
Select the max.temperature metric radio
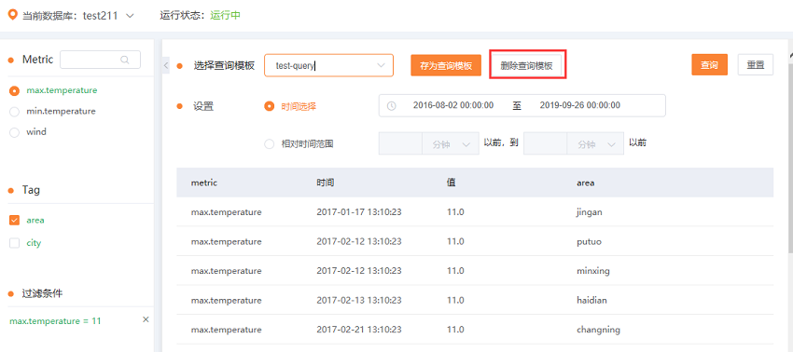click(x=15, y=91)
